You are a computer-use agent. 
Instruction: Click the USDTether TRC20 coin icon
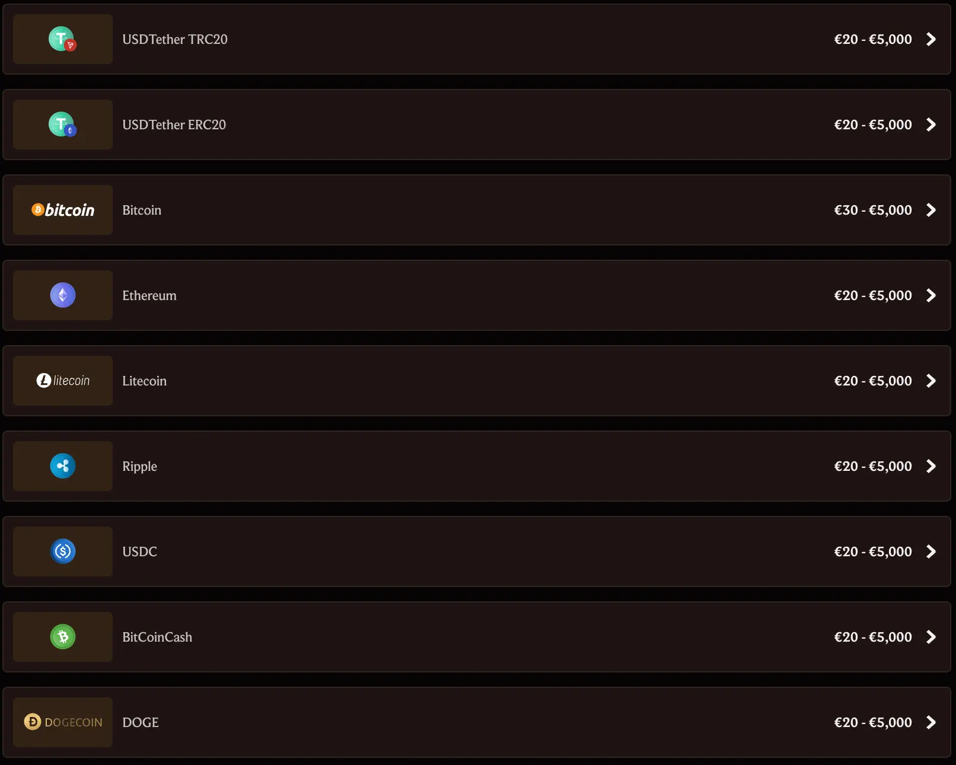62,39
